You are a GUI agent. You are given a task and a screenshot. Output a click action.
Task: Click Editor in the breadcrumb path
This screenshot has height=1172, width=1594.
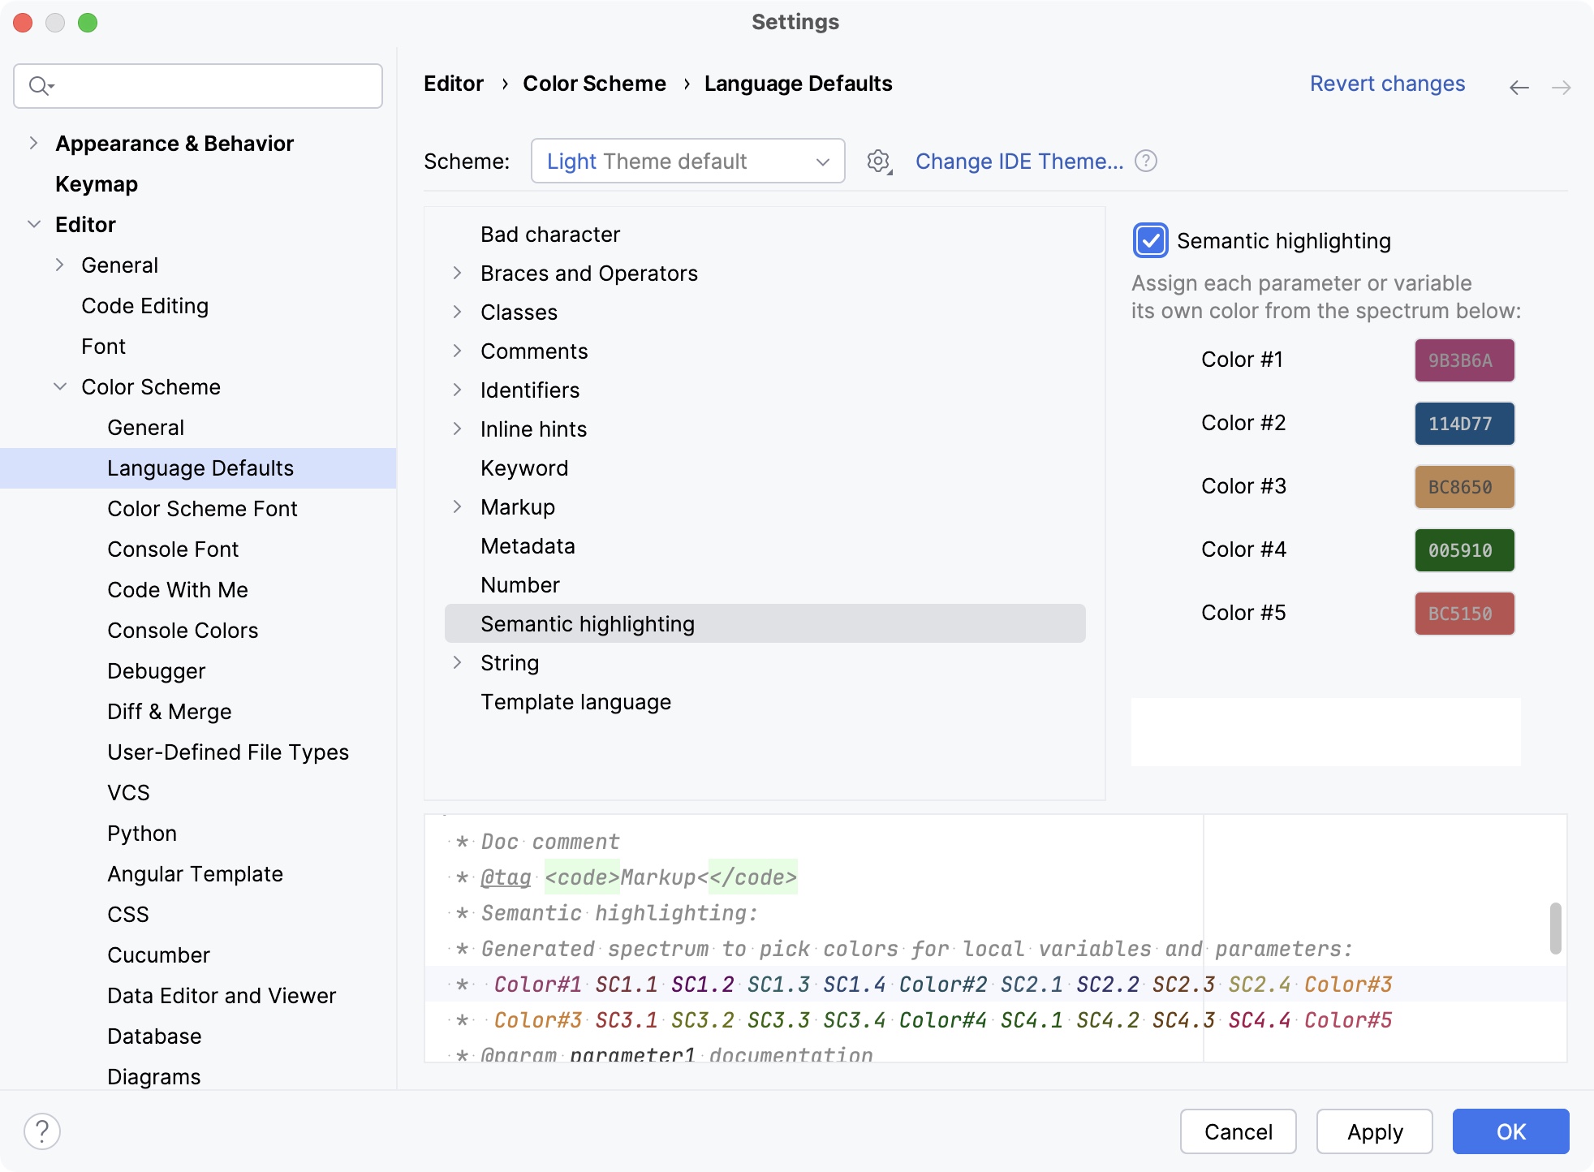click(x=453, y=83)
